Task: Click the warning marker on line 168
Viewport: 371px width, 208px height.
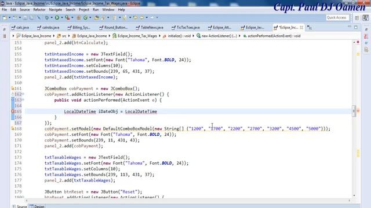Action: (13, 128)
